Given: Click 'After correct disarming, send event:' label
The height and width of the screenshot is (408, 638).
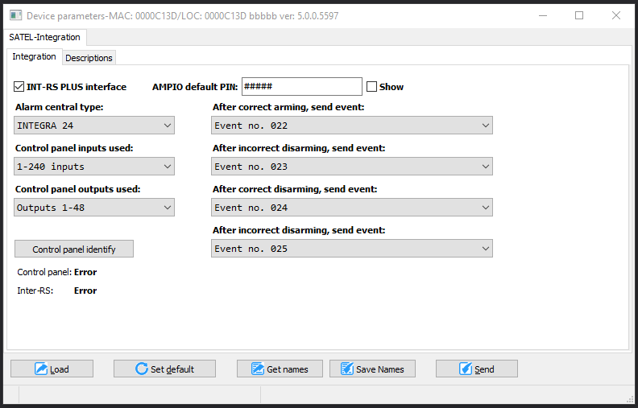Looking at the screenshot, I should click(295, 189).
